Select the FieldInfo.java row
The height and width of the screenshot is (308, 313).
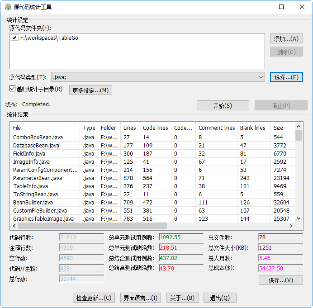click(152, 154)
